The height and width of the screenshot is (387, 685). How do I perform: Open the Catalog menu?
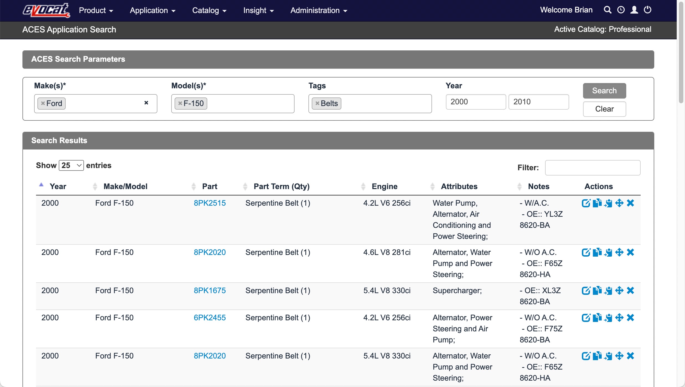click(x=209, y=11)
